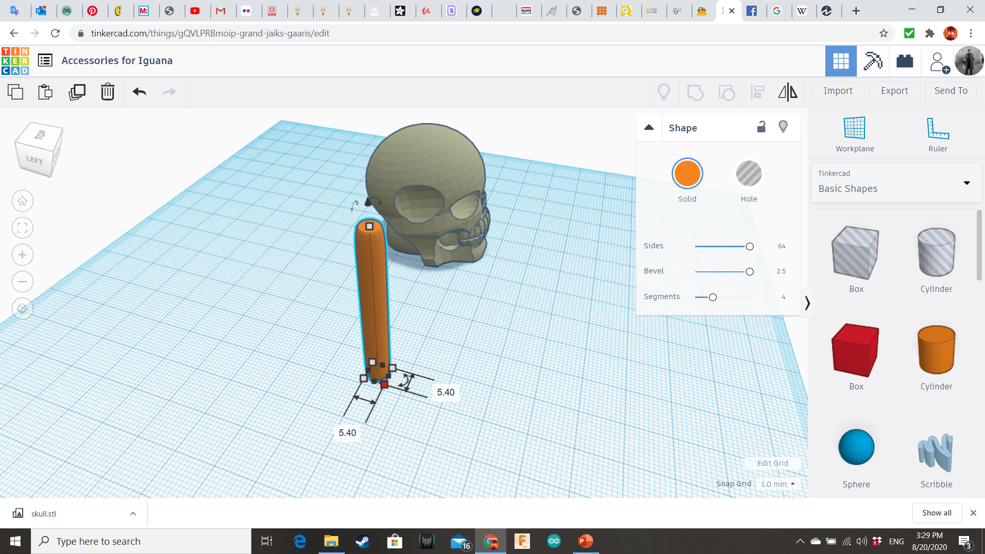Screen dimensions: 985x554
Task: Pick the red Box shape
Action: pos(856,350)
